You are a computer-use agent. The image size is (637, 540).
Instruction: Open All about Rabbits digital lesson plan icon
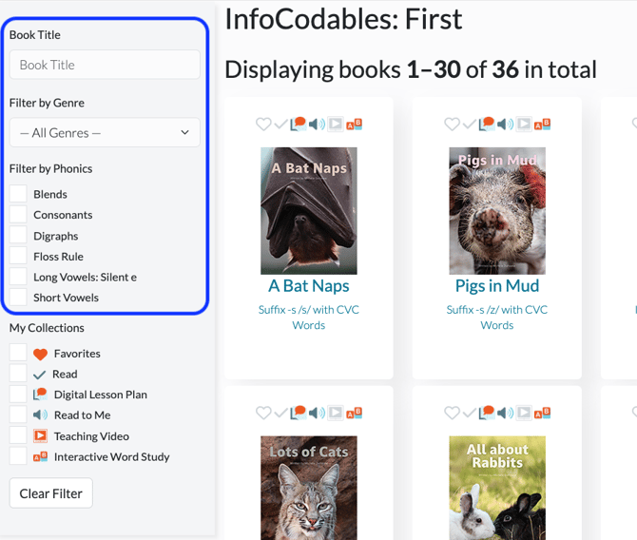pos(487,413)
